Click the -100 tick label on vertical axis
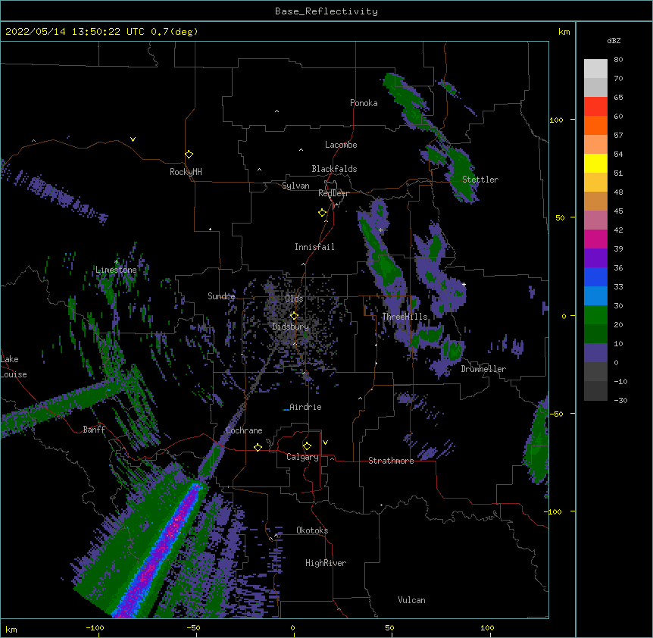Image resolution: width=653 pixels, height=638 pixels. pyautogui.click(x=554, y=511)
